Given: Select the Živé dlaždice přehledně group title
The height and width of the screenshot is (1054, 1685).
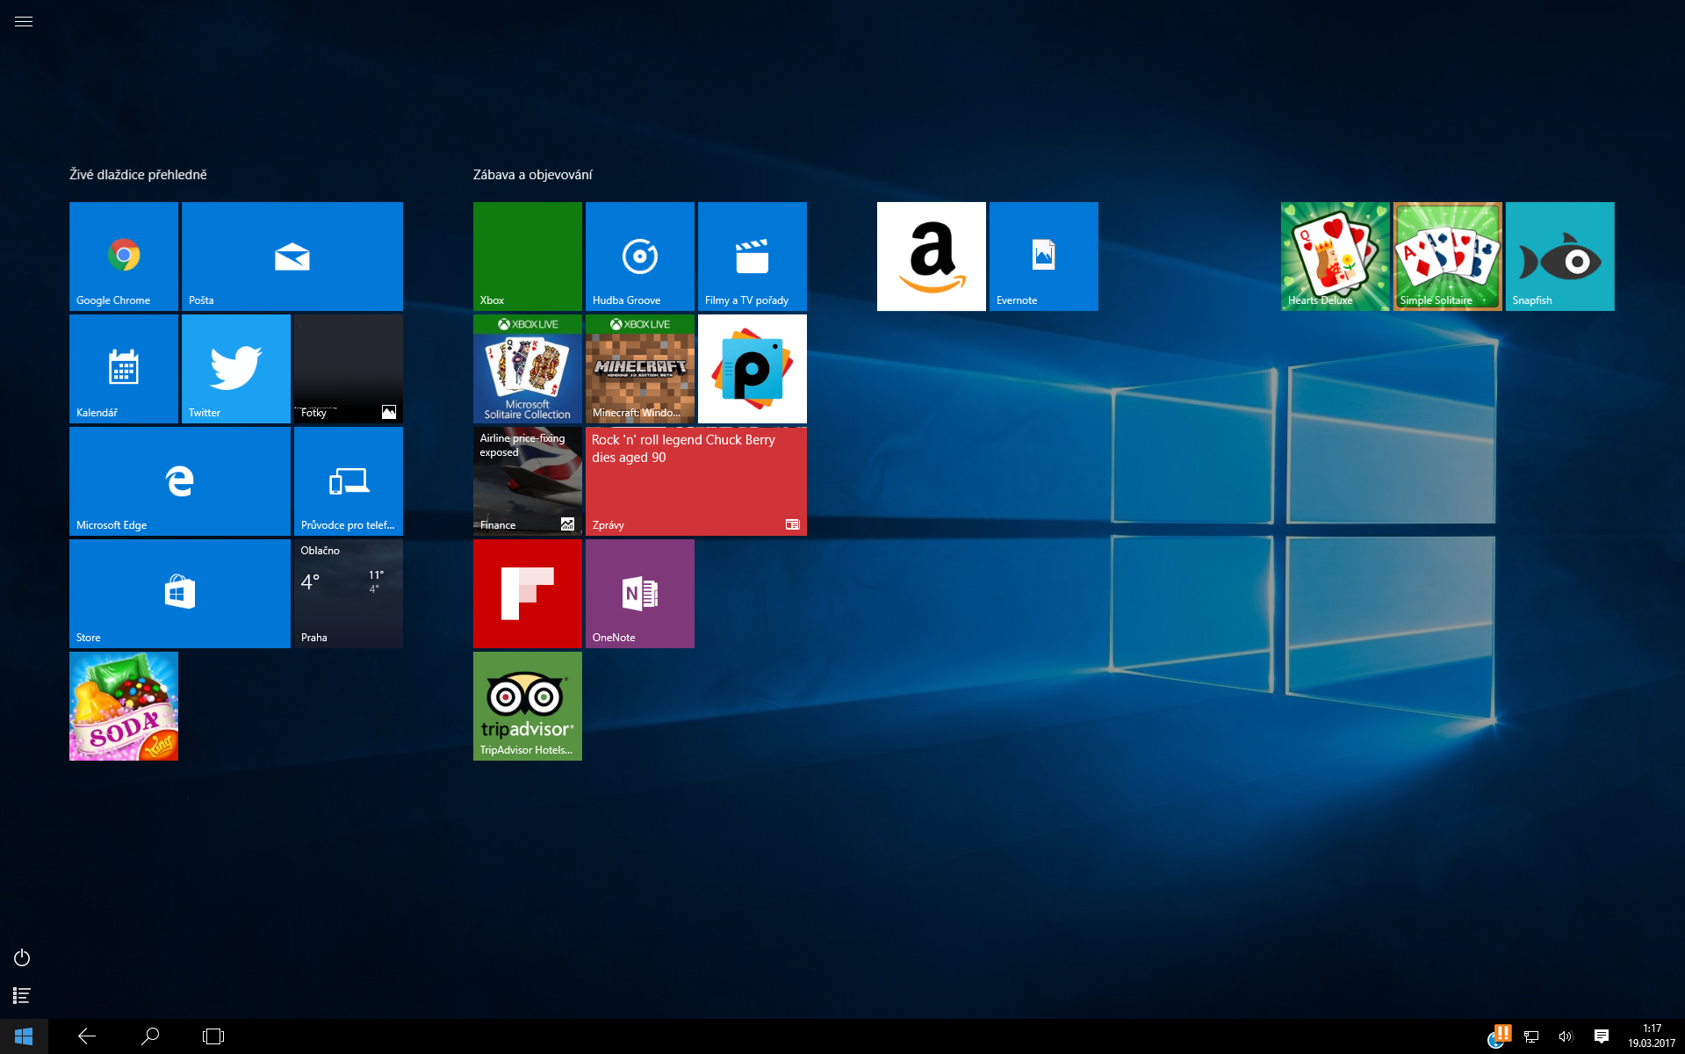Looking at the screenshot, I should [x=138, y=175].
